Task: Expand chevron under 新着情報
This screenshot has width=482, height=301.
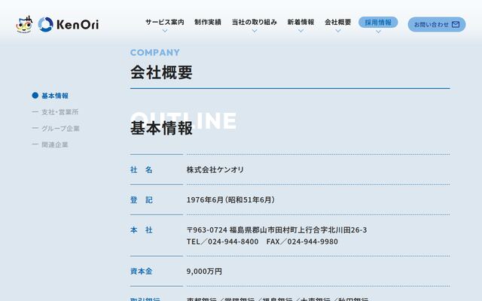Action: point(300,31)
